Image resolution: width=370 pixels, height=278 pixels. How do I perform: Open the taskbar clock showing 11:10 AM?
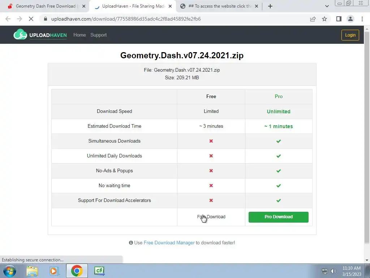click(x=351, y=271)
